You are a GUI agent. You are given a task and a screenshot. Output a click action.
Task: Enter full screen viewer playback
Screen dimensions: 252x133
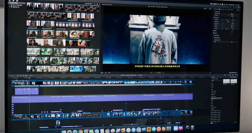point(210,73)
